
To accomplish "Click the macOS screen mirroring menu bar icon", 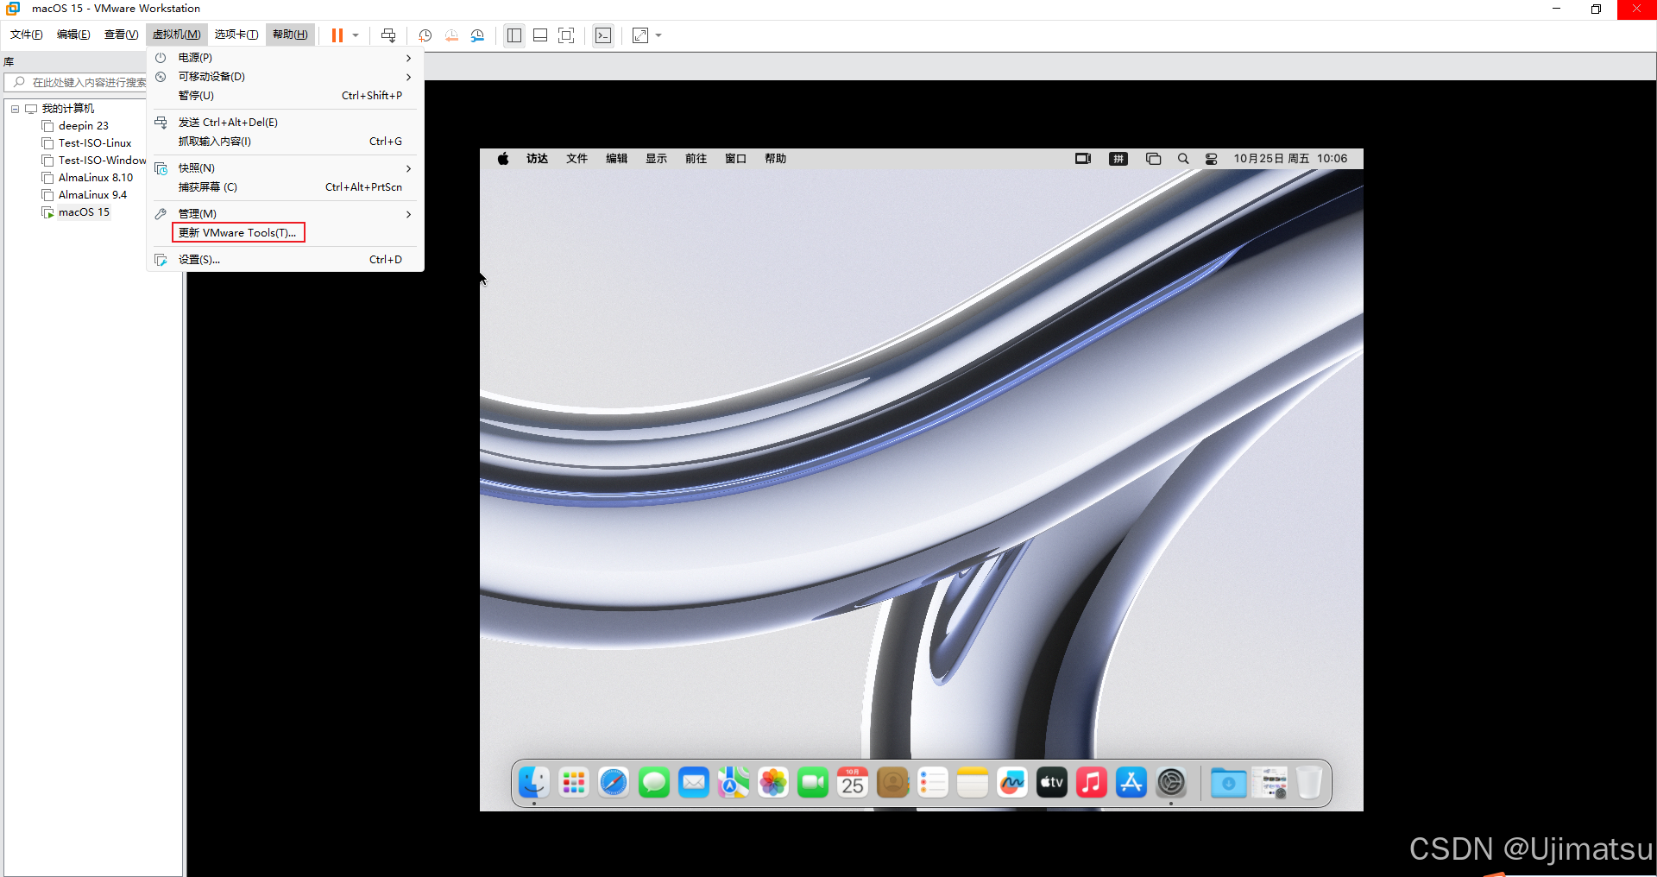I will pos(1083,159).
